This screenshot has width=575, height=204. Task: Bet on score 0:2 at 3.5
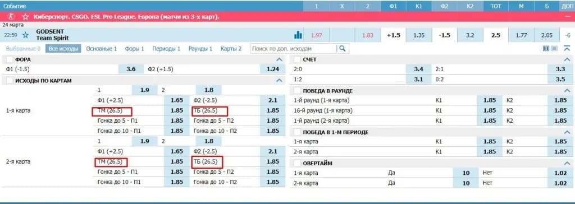(560, 79)
